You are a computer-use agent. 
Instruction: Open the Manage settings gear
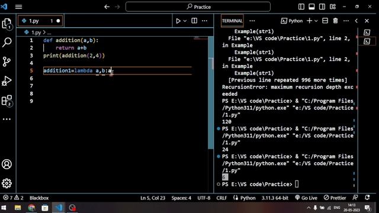[x=7, y=183]
